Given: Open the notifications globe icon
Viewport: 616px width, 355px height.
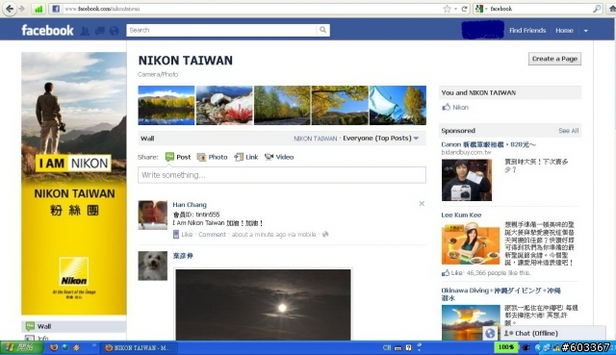Looking at the screenshot, I should (x=115, y=31).
